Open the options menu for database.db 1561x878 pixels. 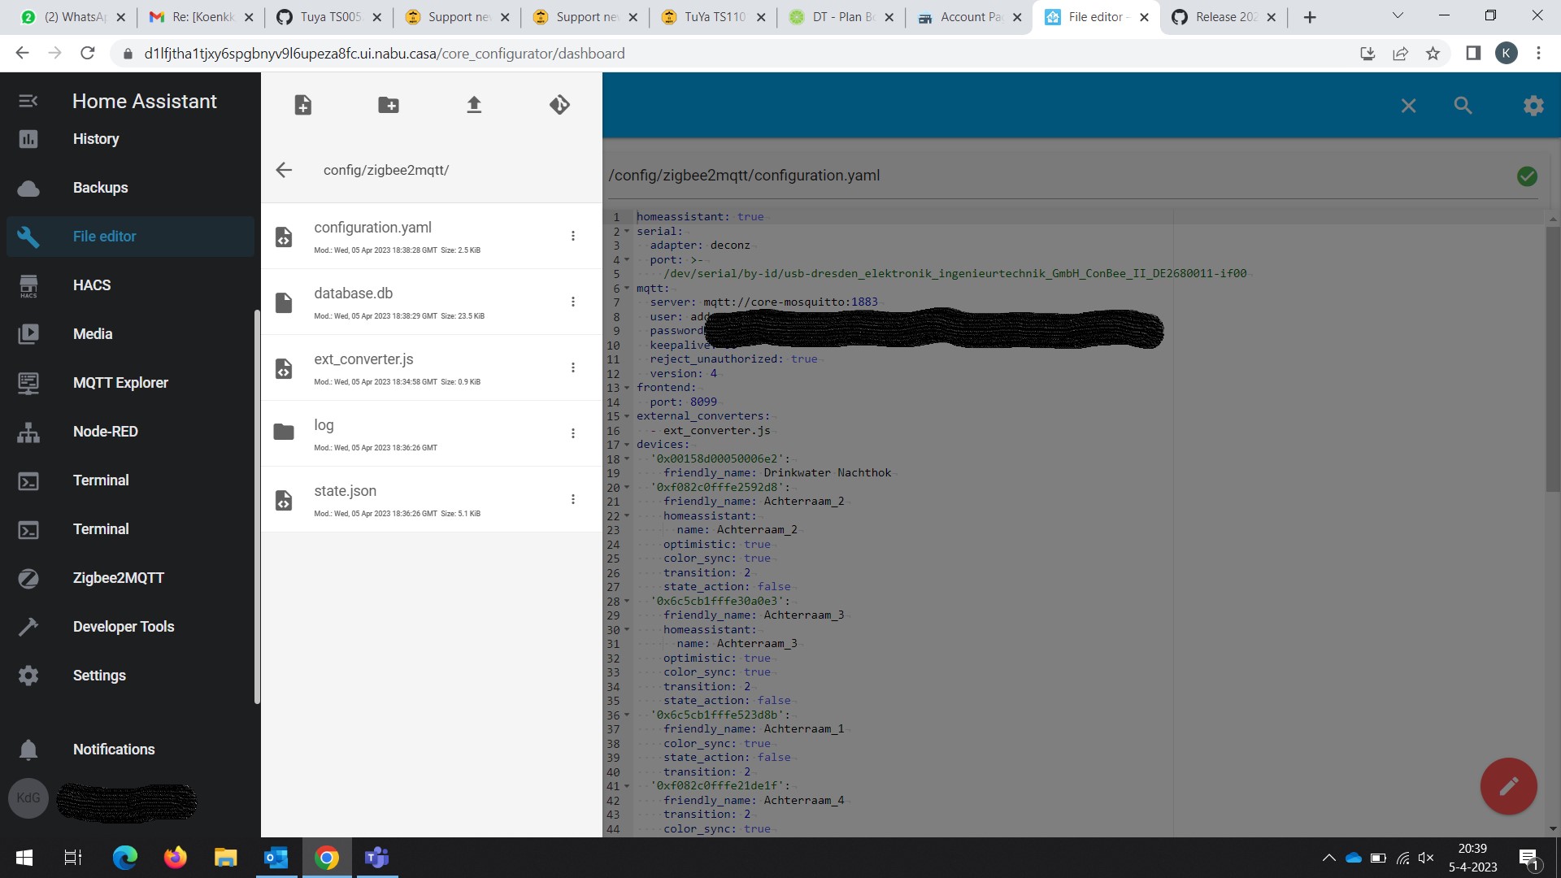pos(573,302)
